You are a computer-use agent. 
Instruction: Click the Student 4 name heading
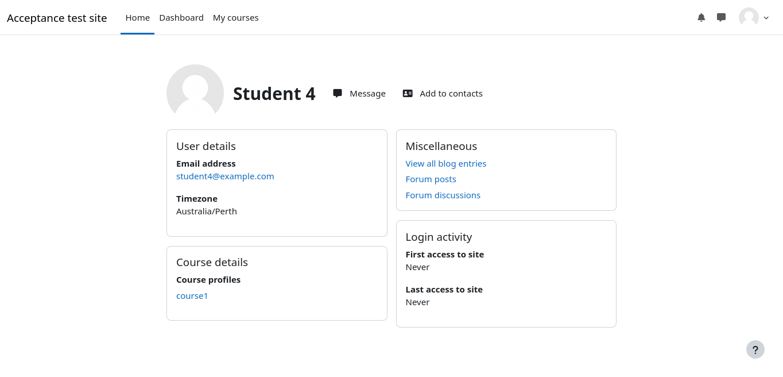pyautogui.click(x=274, y=94)
